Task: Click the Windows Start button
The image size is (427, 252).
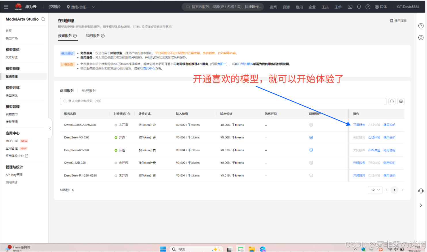Action: [x=163, y=249]
